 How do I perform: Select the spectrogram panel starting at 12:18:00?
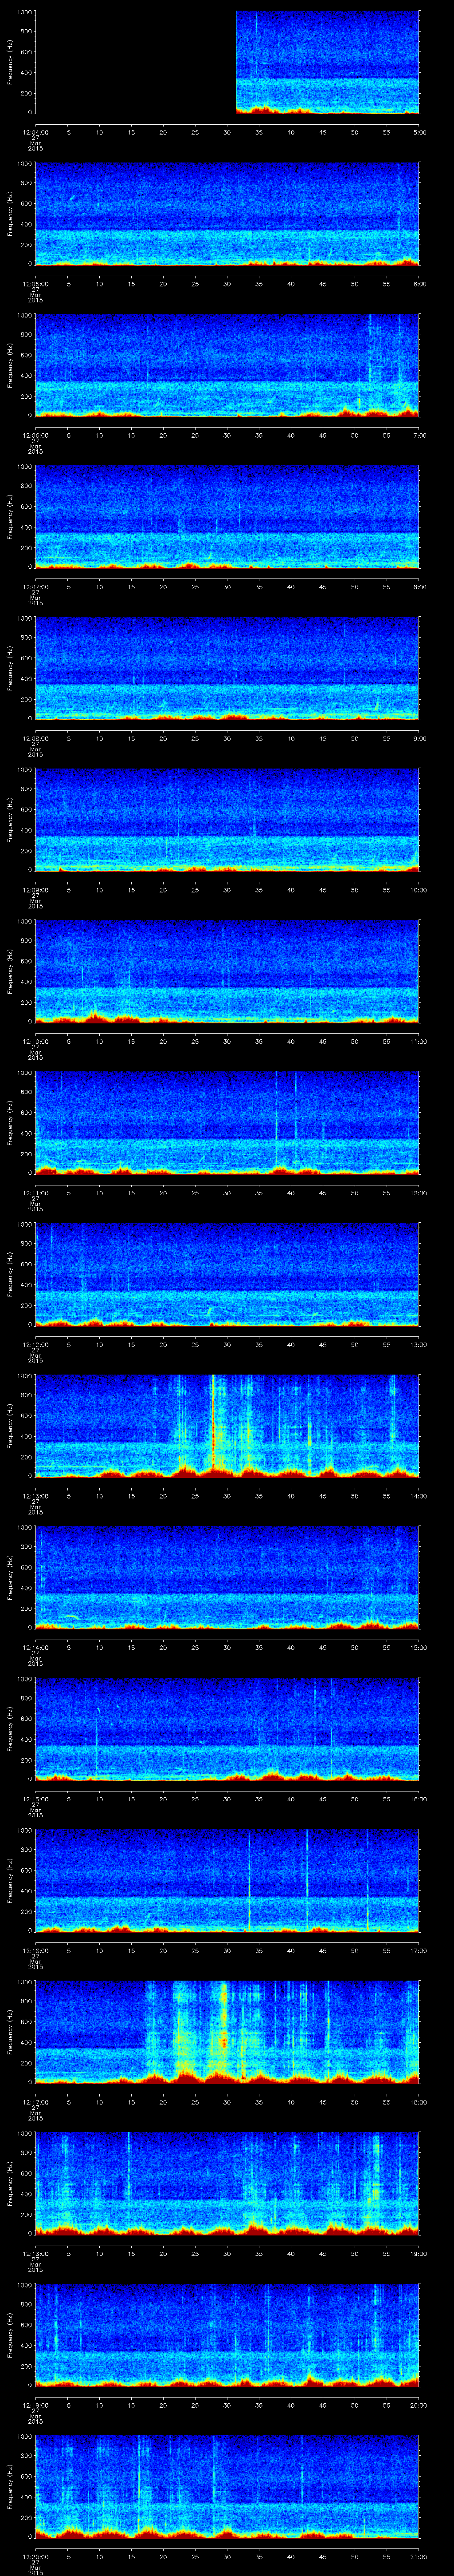click(227, 2183)
